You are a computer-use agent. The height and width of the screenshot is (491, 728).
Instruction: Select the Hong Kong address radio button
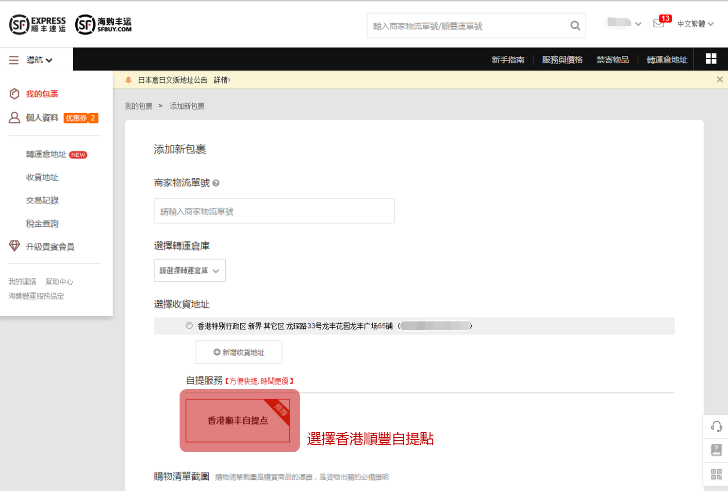(189, 325)
